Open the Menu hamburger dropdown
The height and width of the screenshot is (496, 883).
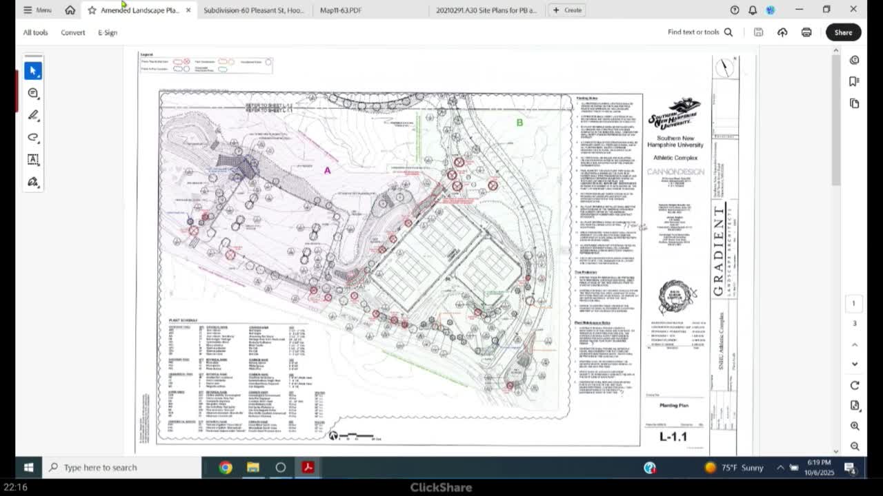pos(37,10)
